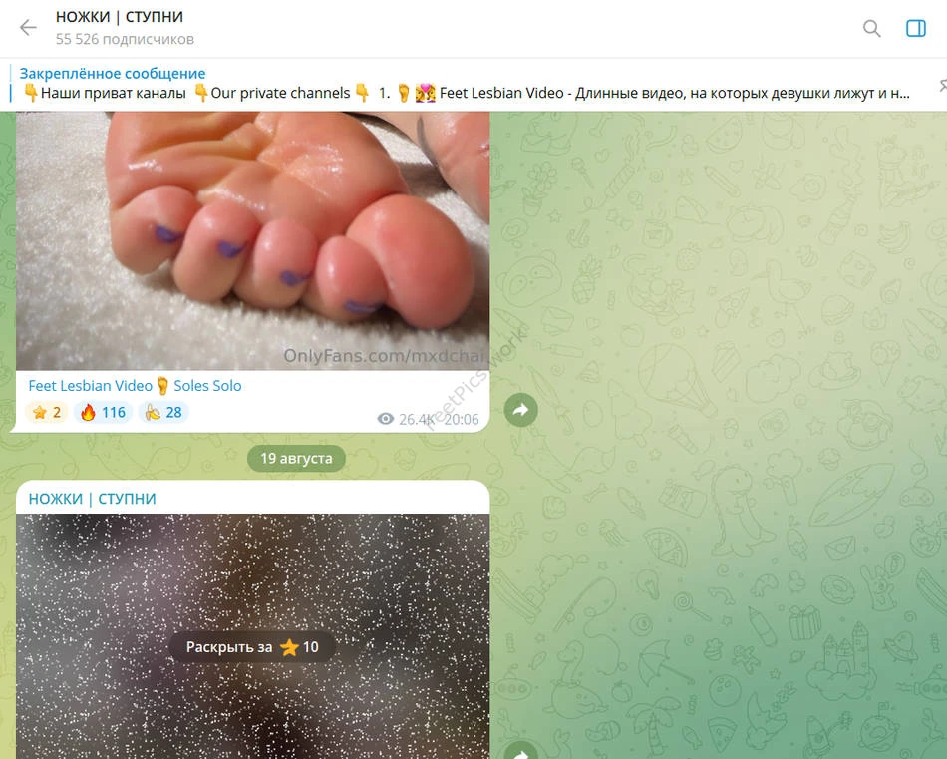Click the 55 526 подписчиков subscriber count
Viewport: 947px width, 759px height.
point(125,39)
